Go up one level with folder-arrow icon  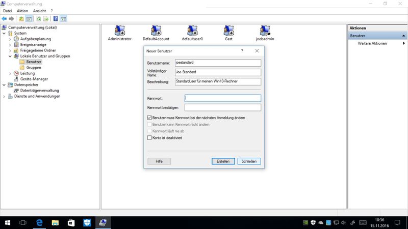pos(21,19)
